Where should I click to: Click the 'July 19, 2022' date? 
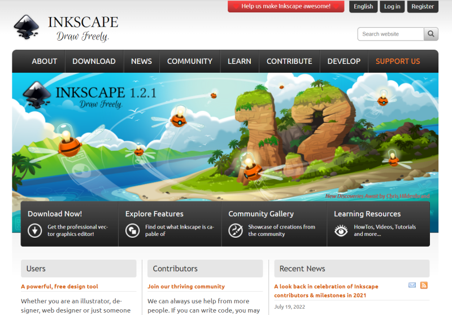(289, 307)
